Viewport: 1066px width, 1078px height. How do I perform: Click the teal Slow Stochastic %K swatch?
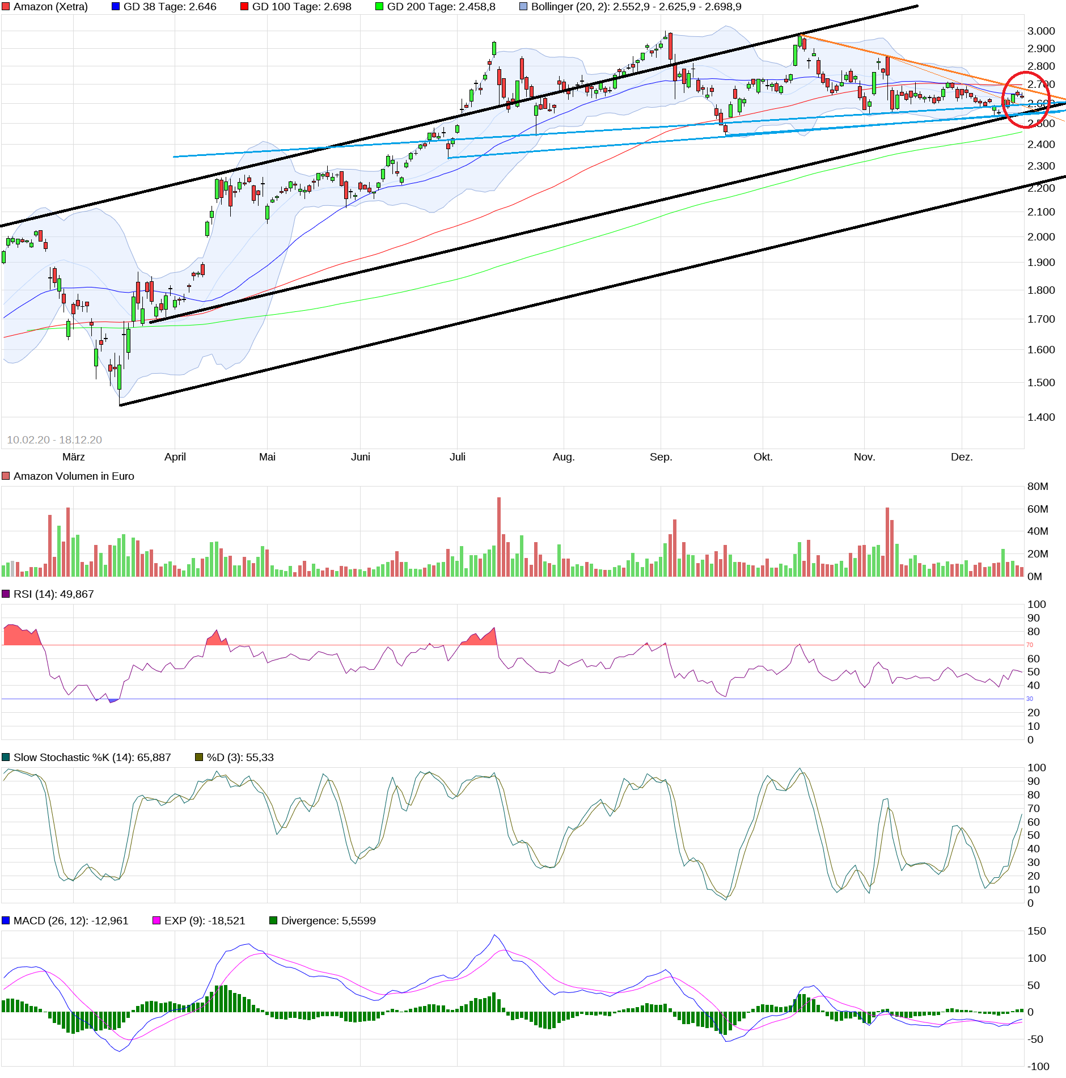[x=6, y=757]
